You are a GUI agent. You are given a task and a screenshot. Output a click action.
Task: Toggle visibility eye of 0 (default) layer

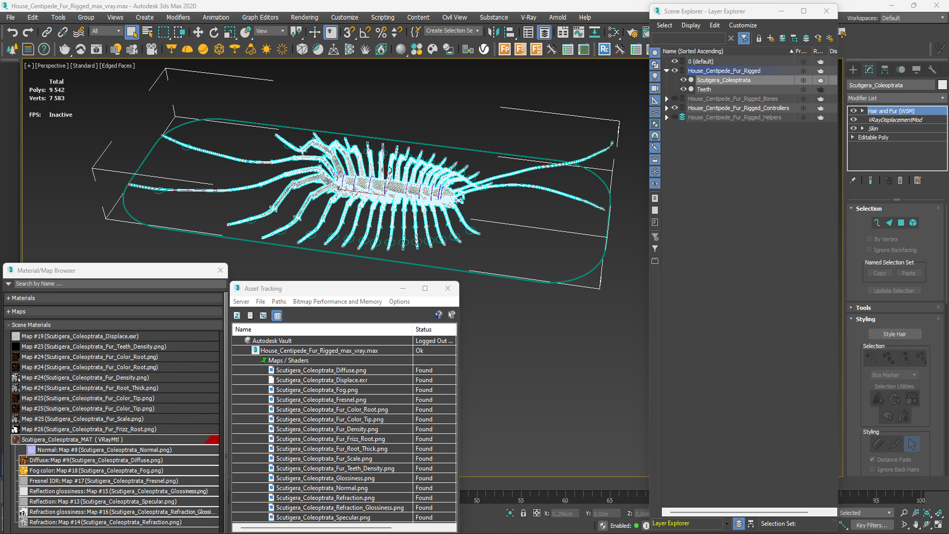pos(674,61)
